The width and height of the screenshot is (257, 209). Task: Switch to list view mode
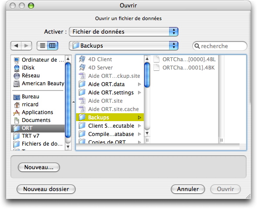pos(42,45)
